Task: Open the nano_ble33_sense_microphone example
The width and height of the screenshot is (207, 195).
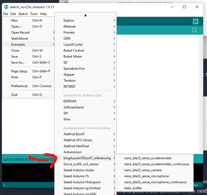Action: pos(154,176)
